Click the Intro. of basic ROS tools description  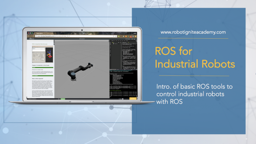tap(194, 94)
